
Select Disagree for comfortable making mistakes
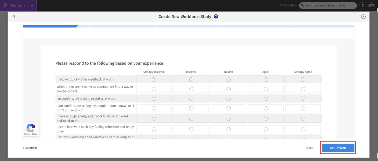pyautogui.click(x=191, y=99)
